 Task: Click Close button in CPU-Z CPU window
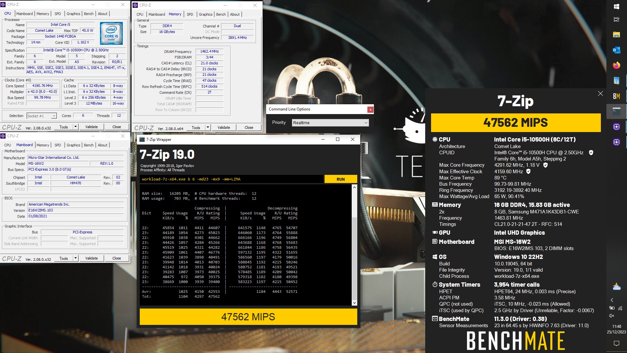(117, 127)
